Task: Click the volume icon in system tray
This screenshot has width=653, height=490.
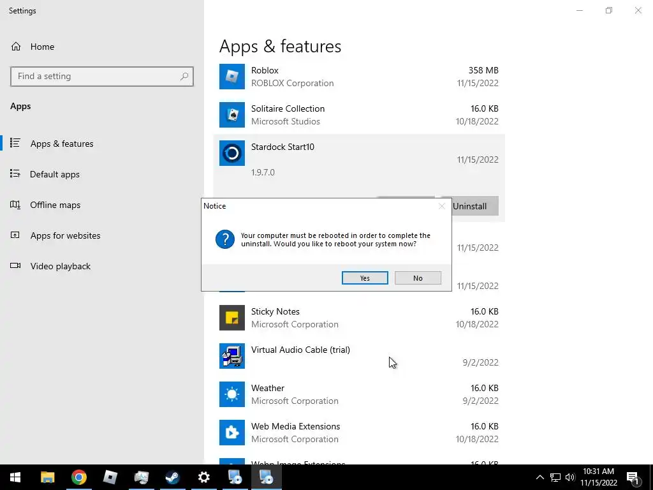Action: (x=570, y=477)
